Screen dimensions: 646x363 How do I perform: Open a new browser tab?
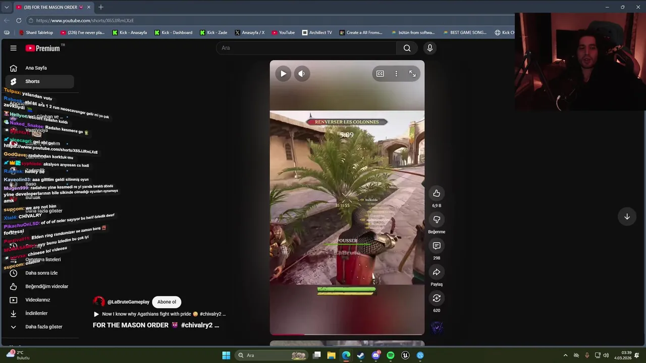[x=101, y=7]
